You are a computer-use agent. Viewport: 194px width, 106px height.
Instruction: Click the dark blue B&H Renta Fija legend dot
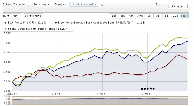pyautogui.click(x=5, y=23)
